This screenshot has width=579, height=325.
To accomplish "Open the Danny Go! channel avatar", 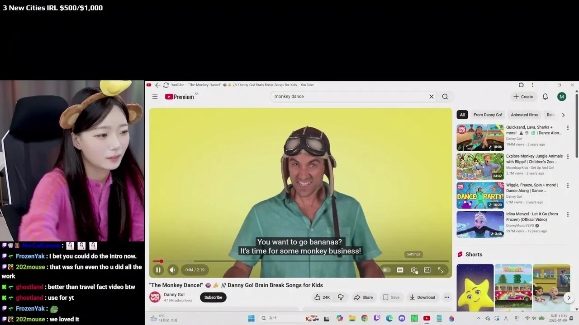I will tap(155, 297).
